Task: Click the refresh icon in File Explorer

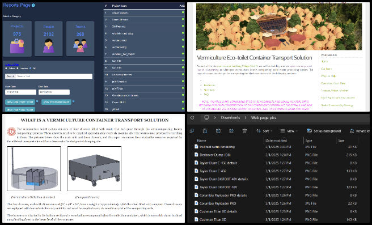Action: [192, 117]
